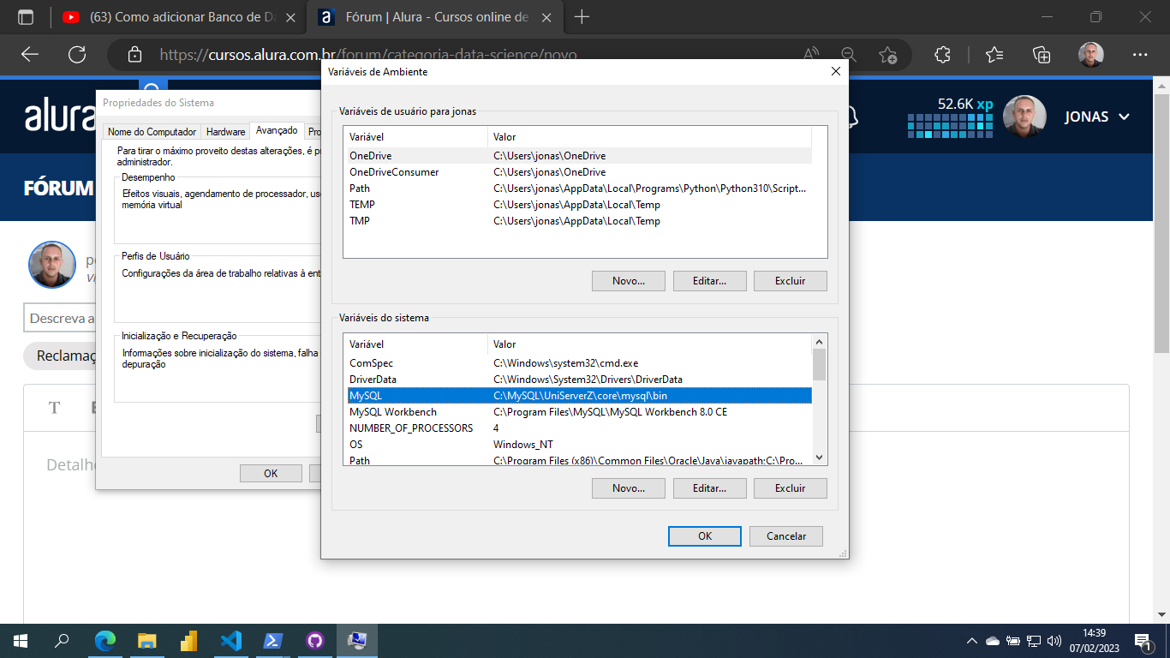The image size is (1170, 658).
Task: Click the OneDrive cloud tray icon
Action: coord(993,640)
